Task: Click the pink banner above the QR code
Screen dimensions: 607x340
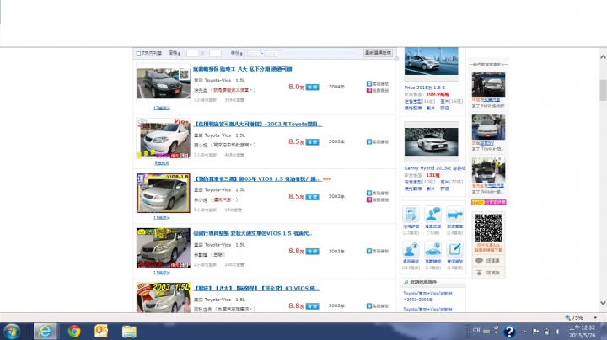Action: (488, 203)
